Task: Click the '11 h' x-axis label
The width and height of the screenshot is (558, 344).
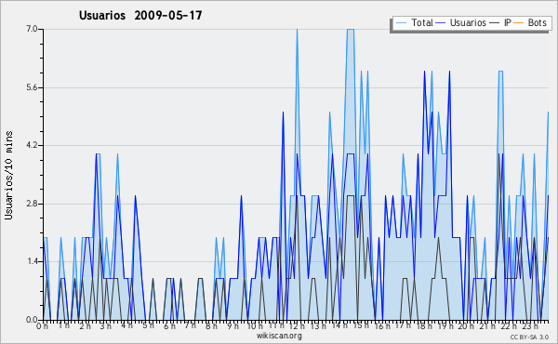Action: pyautogui.click(x=276, y=325)
